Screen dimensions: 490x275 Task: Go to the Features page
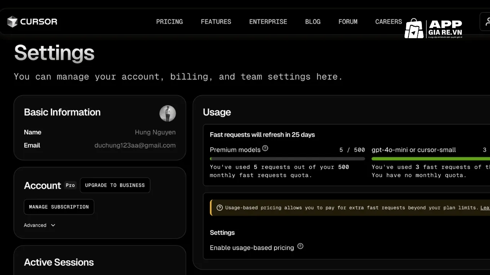216,22
